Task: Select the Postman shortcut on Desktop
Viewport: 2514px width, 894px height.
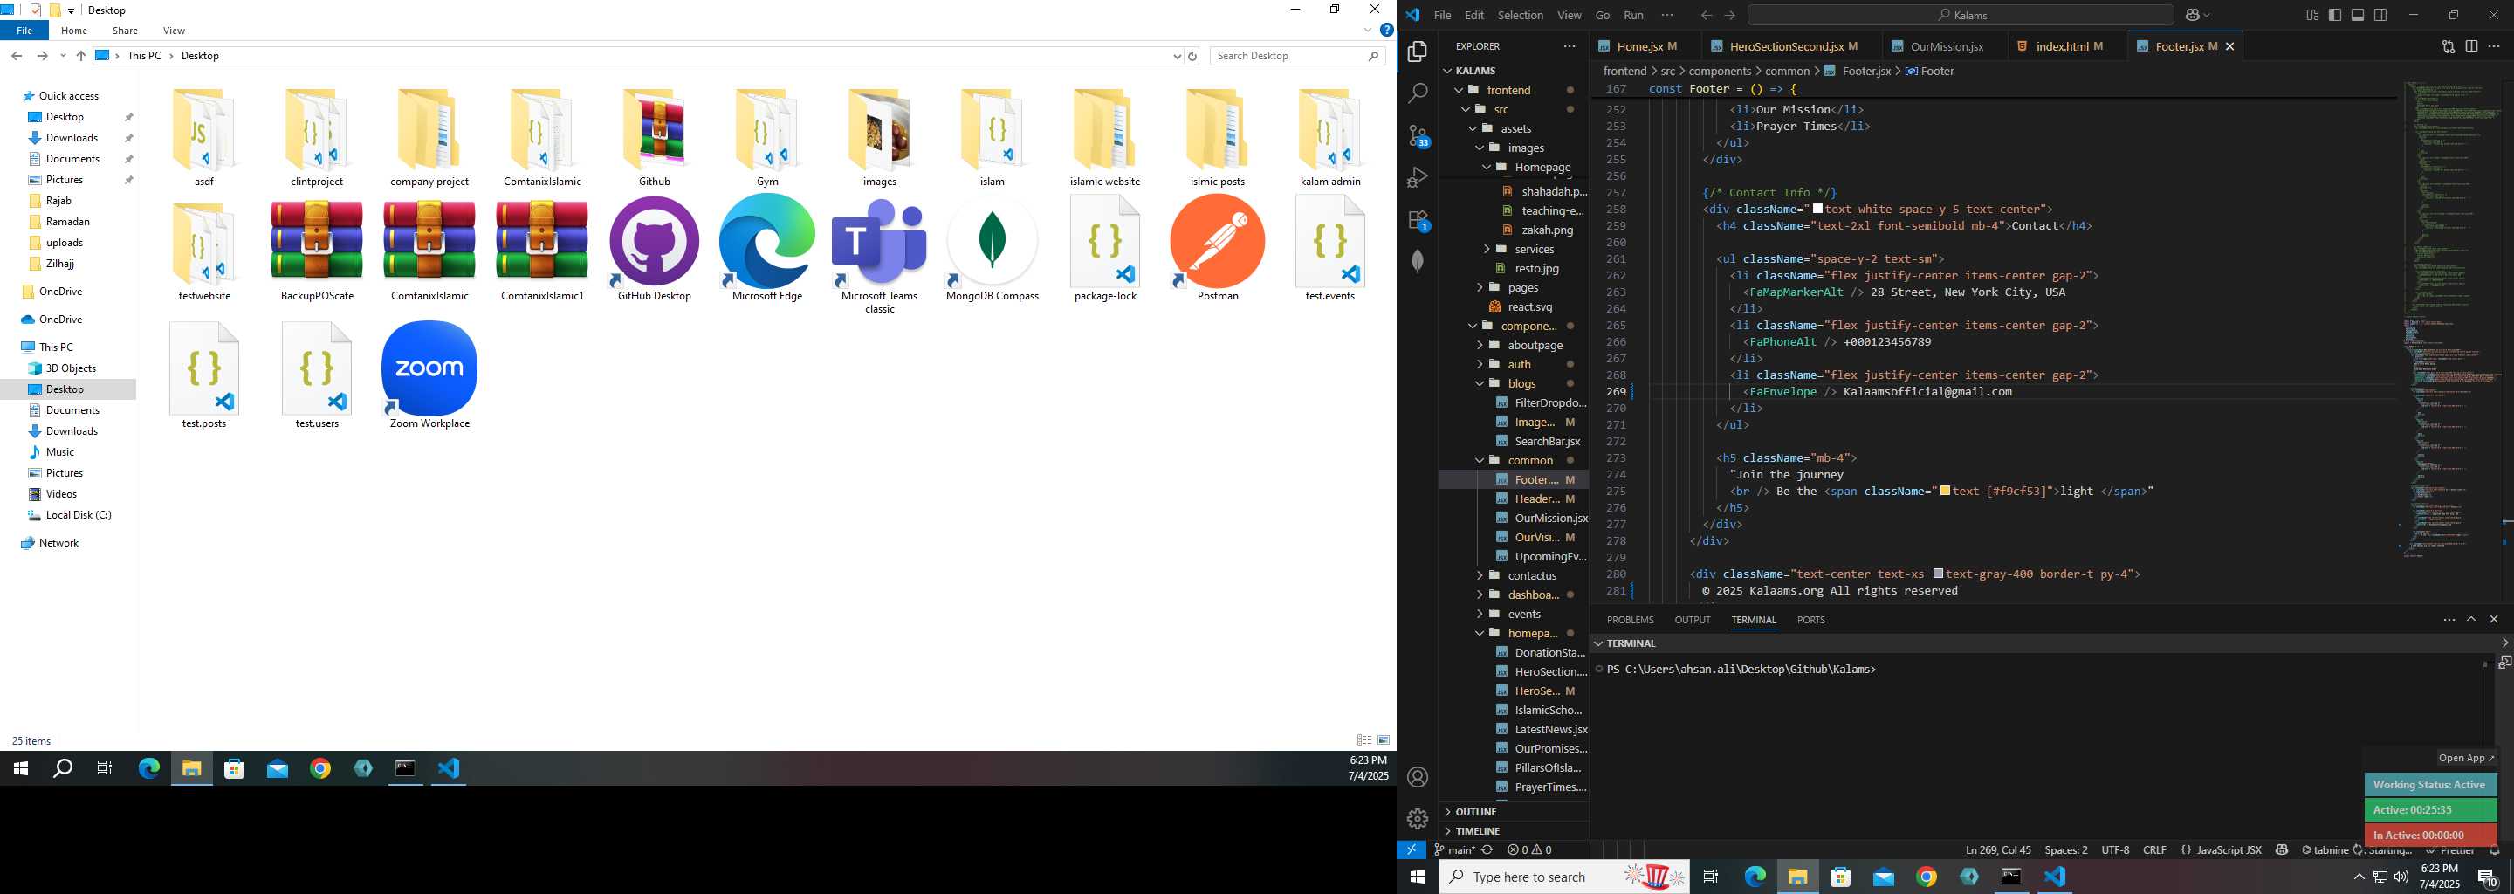Action: 1217,248
